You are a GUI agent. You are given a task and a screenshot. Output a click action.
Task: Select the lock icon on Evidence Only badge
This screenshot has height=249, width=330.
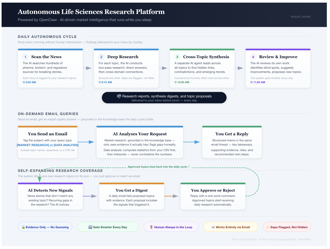click(x=23, y=227)
